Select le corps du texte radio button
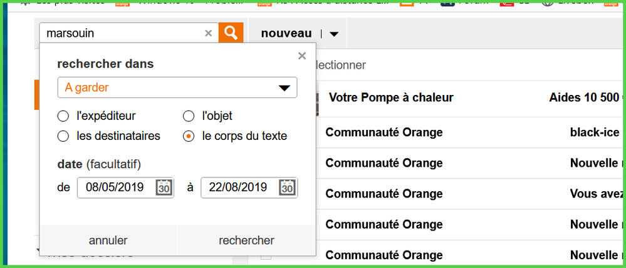The width and height of the screenshot is (626, 268). (x=188, y=136)
